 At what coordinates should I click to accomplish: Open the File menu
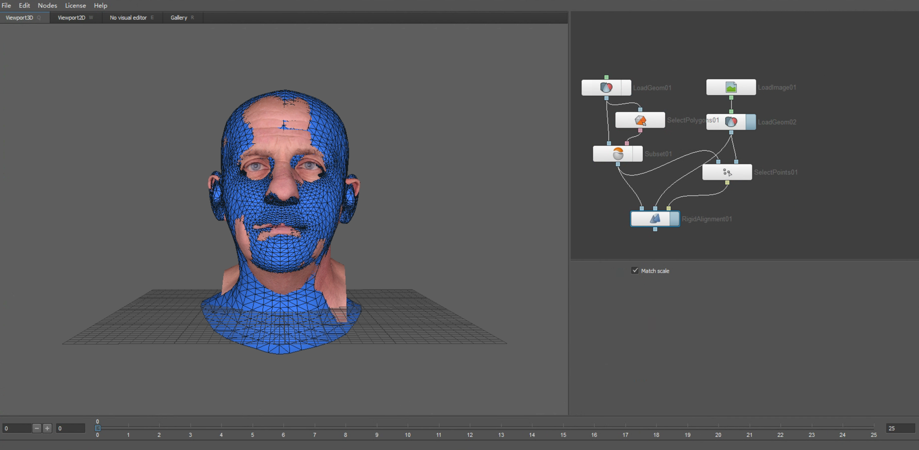6,5
